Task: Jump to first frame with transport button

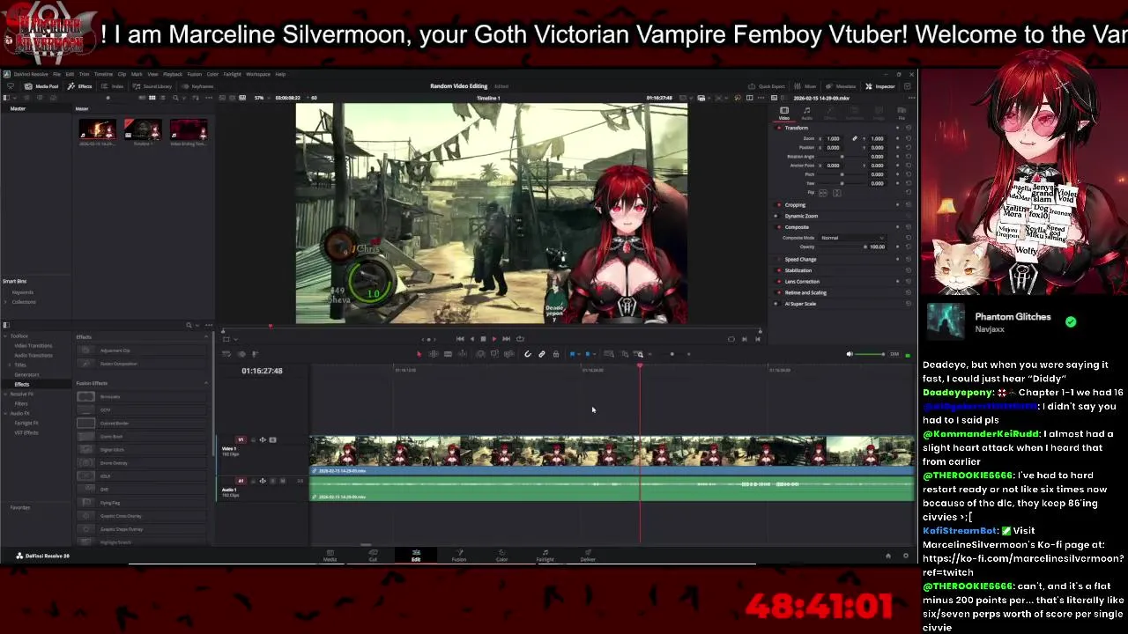Action: 459,339
